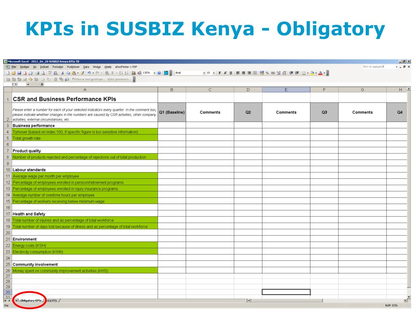Run the spelling check icon
Viewport: 416px width, 312px height.
point(50,73)
